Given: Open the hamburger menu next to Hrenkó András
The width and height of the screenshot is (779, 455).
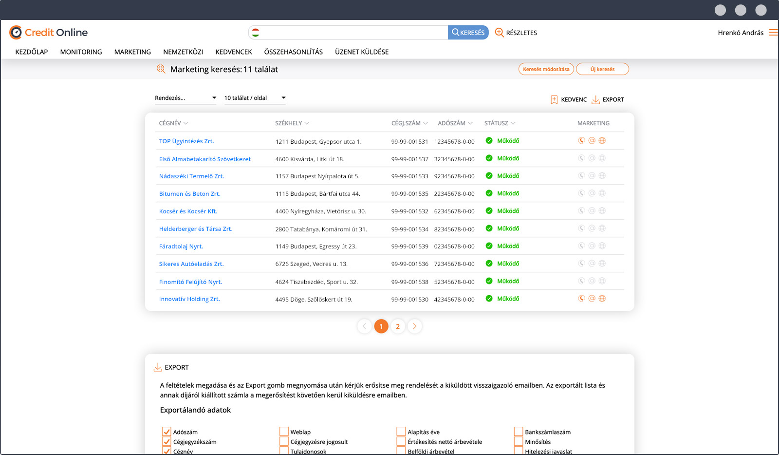Looking at the screenshot, I should (773, 33).
